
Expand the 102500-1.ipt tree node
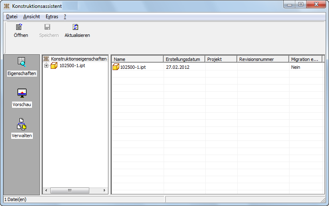46,66
